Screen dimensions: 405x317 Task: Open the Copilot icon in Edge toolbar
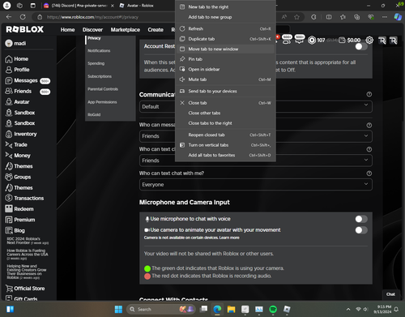398,17
